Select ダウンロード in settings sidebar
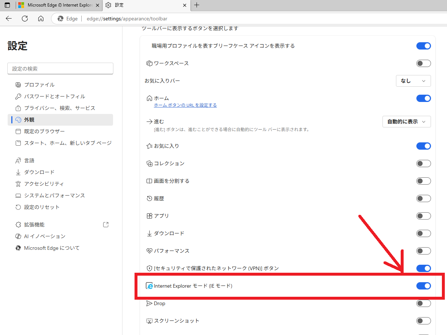Screen dimensions: 447x335 [x=39, y=172]
